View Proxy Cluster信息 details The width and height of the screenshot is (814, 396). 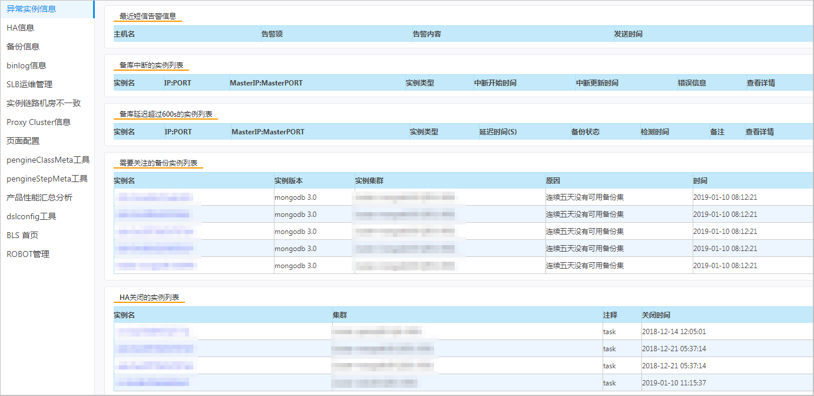coord(37,122)
